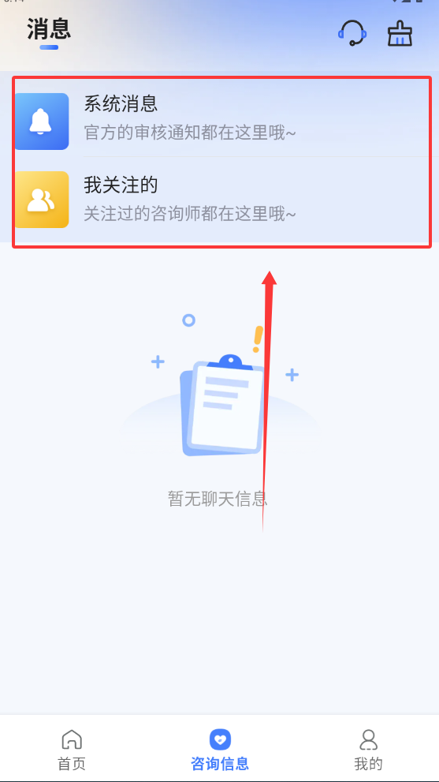
Task: Tap the heart consultation icon in bottom bar
Action: click(x=220, y=739)
